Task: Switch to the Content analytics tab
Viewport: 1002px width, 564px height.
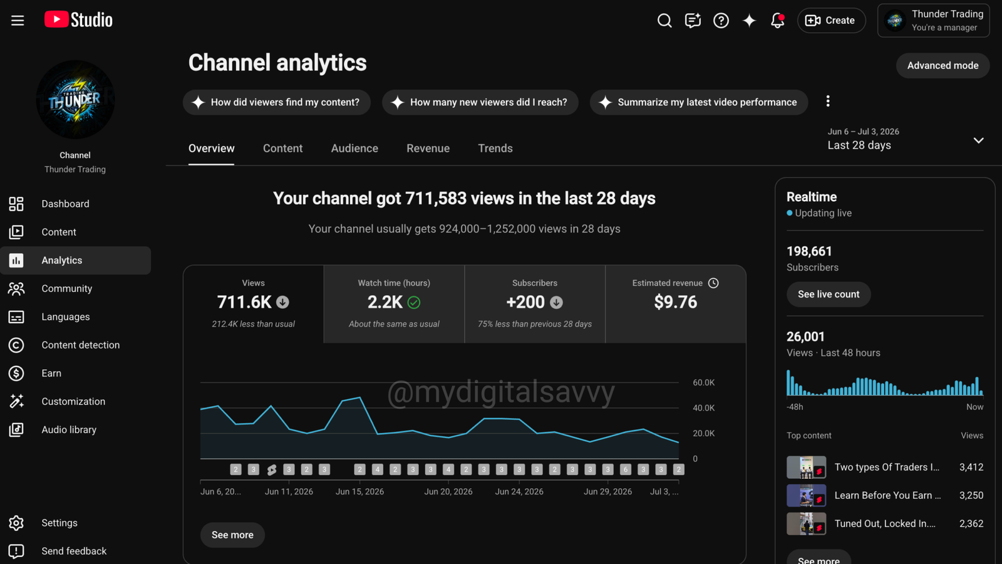Action: click(x=282, y=149)
